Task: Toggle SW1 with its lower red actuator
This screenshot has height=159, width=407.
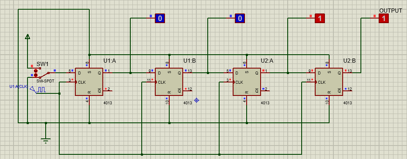Action: (x=36, y=75)
